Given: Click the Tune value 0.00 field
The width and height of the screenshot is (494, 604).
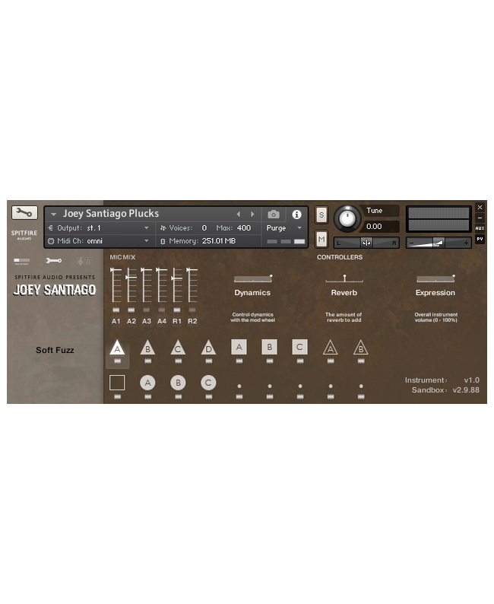Looking at the screenshot, I should pyautogui.click(x=379, y=227).
